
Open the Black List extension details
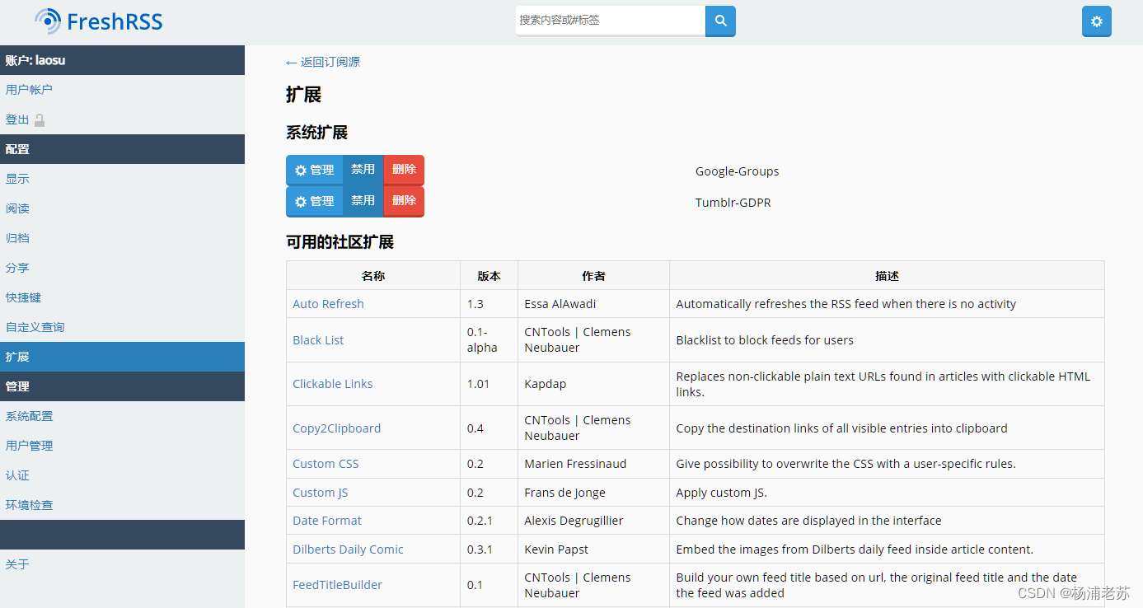point(318,339)
